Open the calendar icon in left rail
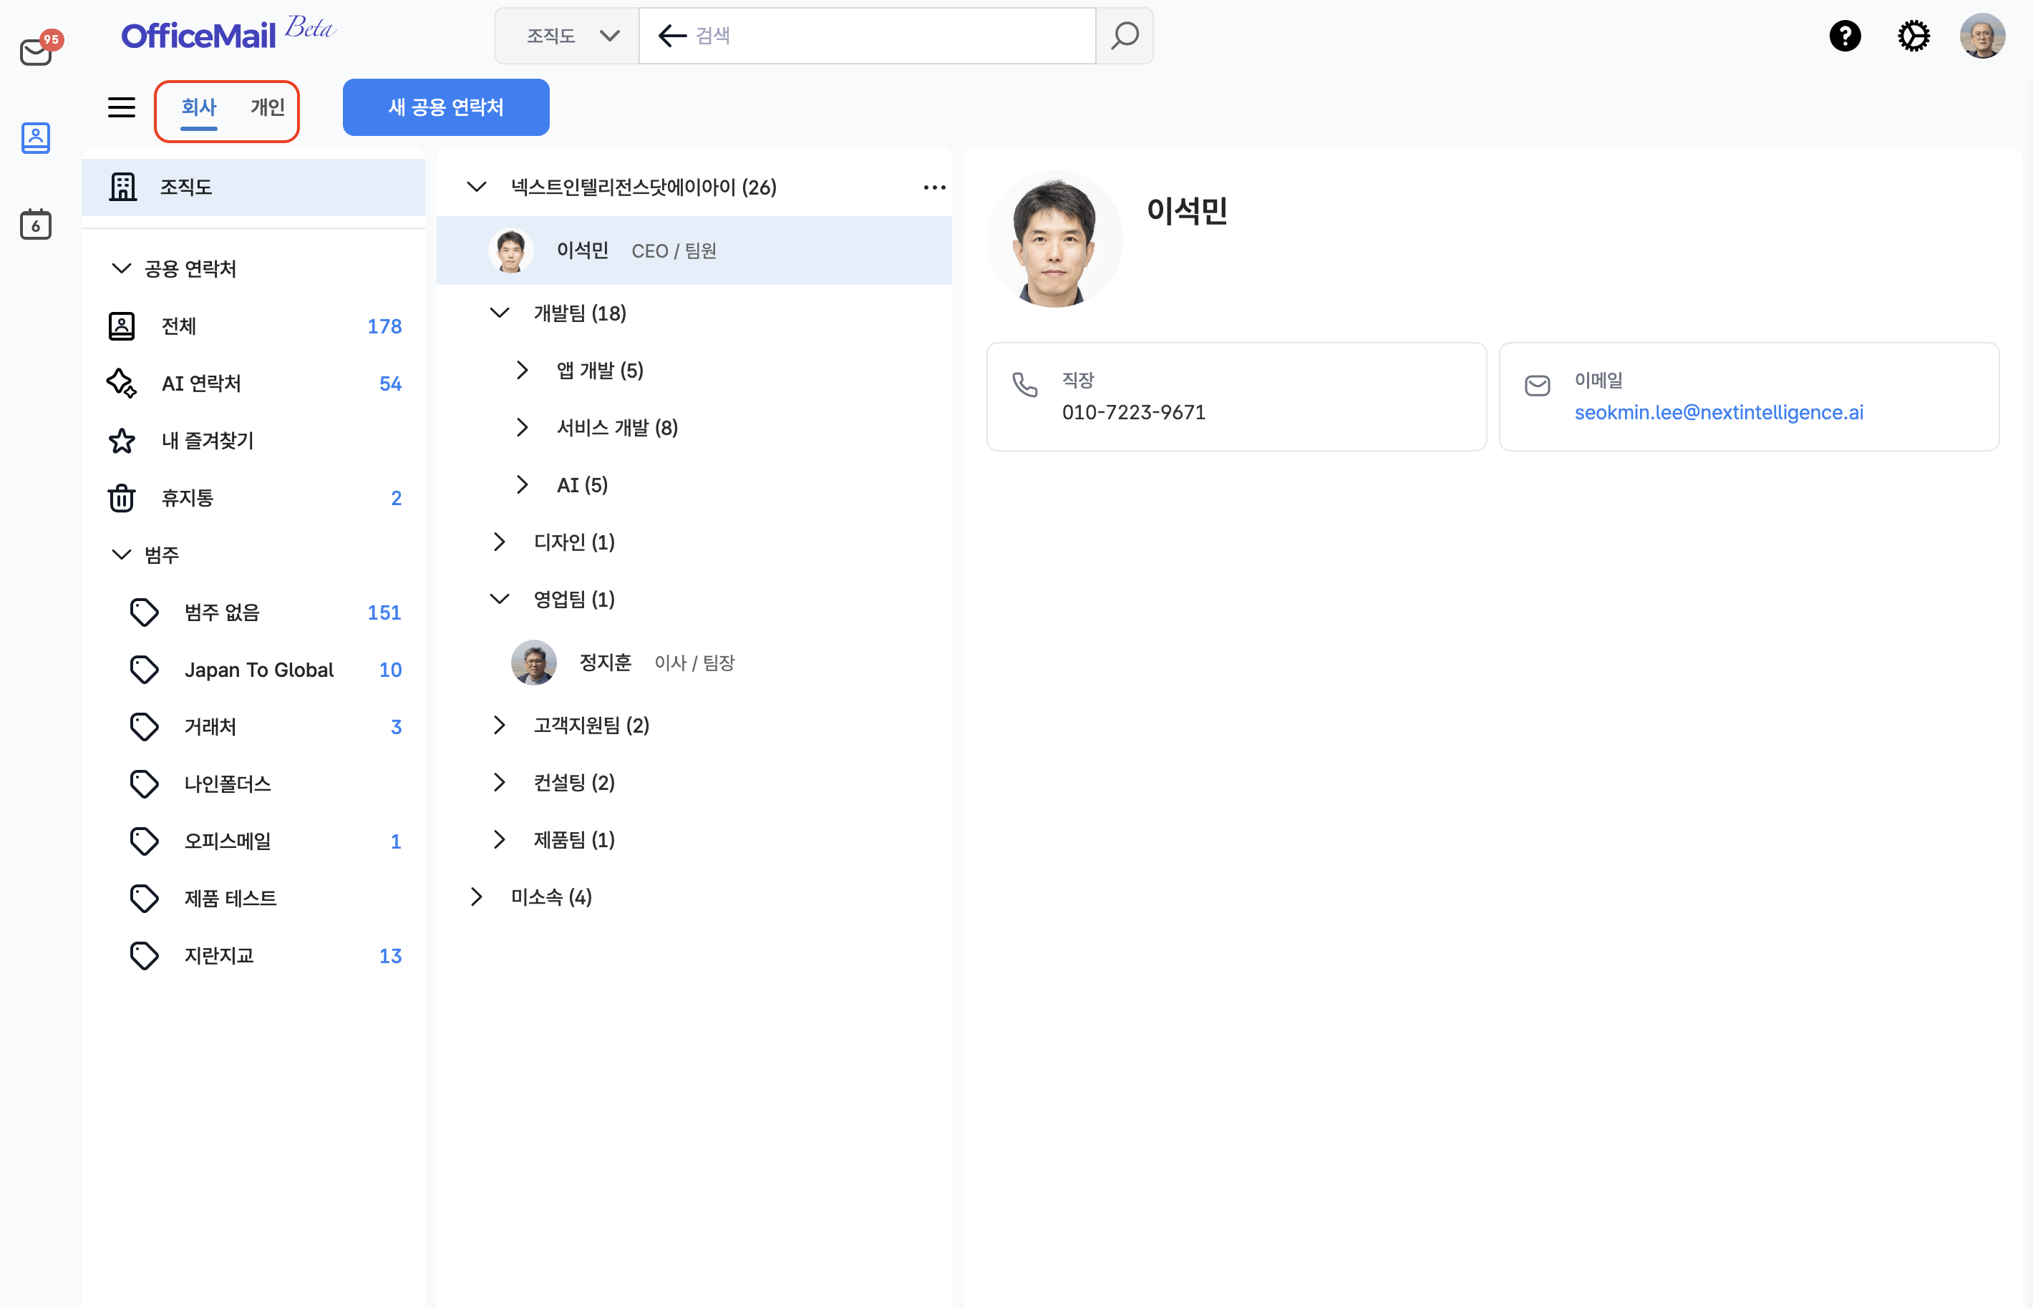The image size is (2033, 1308). (x=36, y=223)
